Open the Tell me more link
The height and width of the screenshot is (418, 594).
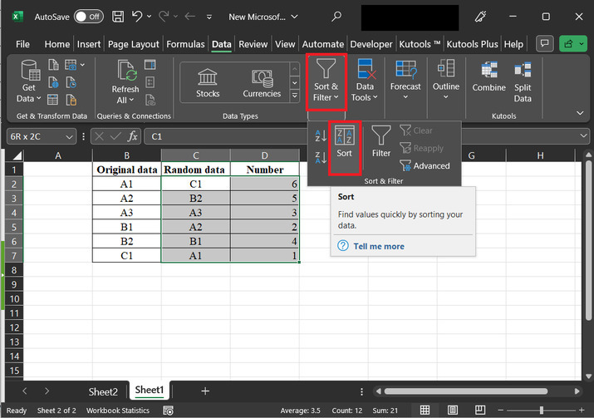(378, 246)
